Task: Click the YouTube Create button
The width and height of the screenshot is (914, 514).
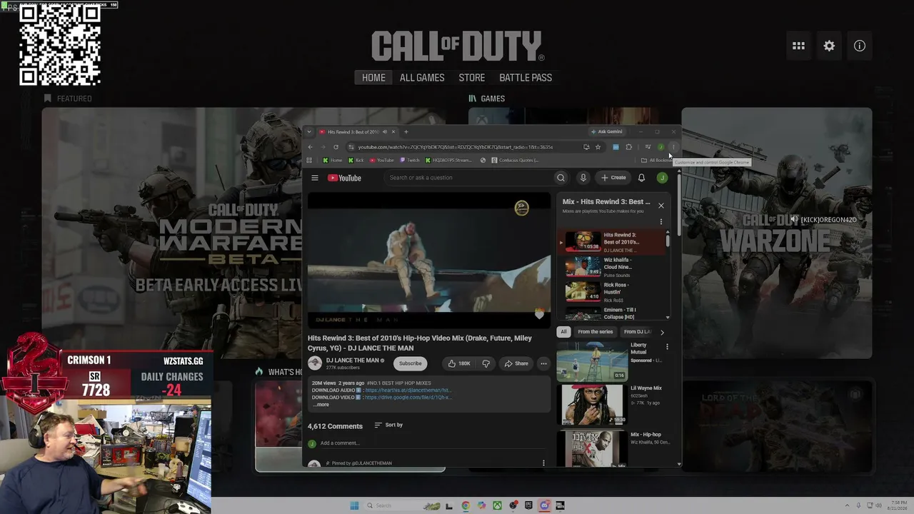Action: click(x=613, y=178)
